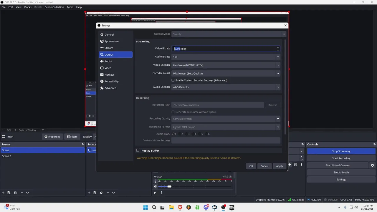Move scene up arrow in Scenes dock
Screen dimensions: 377x212
click(x=22, y=193)
